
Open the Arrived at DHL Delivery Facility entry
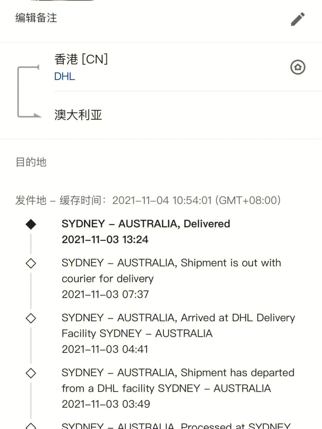coord(178,333)
